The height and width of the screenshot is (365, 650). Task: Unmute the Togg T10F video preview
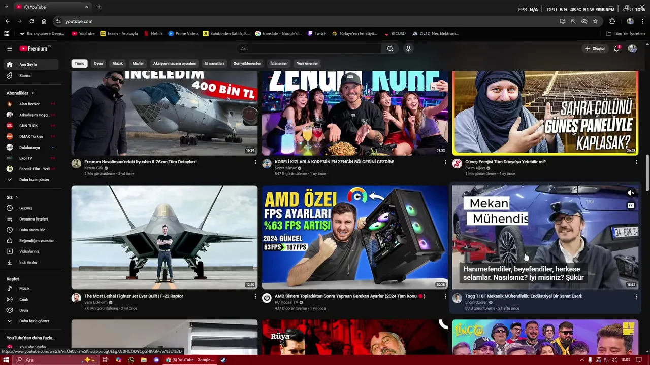[x=631, y=193]
